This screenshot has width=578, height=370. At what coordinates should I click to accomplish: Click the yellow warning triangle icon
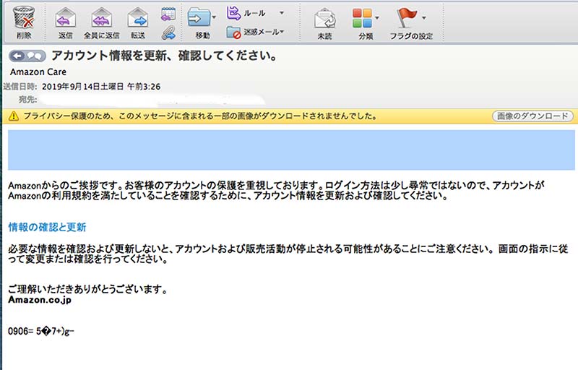point(14,116)
